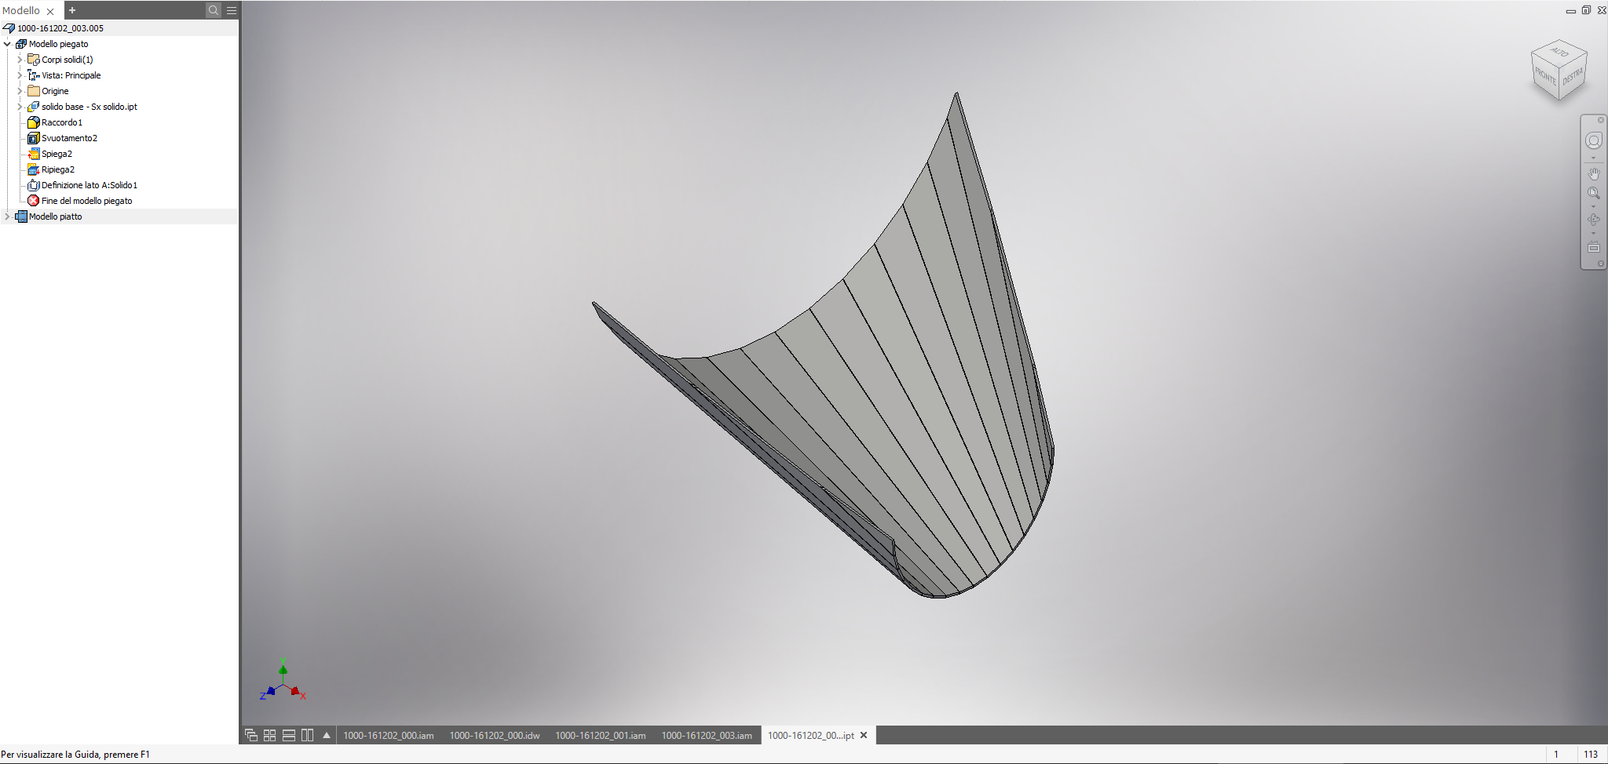Switch to 1000-161202_001.iam document tab
1608x764 pixels.
point(600,735)
